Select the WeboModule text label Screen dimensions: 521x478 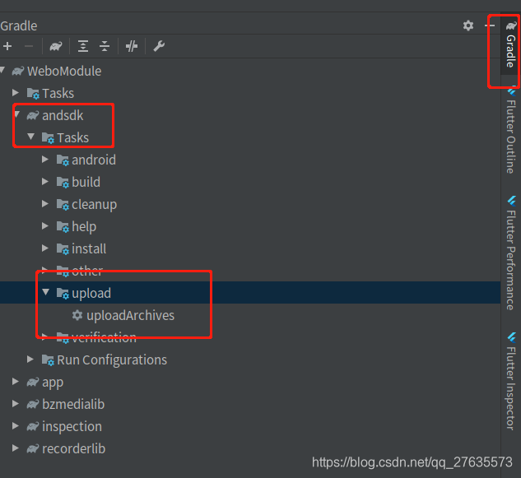[64, 71]
